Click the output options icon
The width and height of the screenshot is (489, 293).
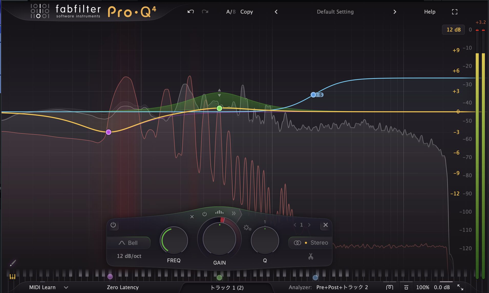tap(406, 287)
